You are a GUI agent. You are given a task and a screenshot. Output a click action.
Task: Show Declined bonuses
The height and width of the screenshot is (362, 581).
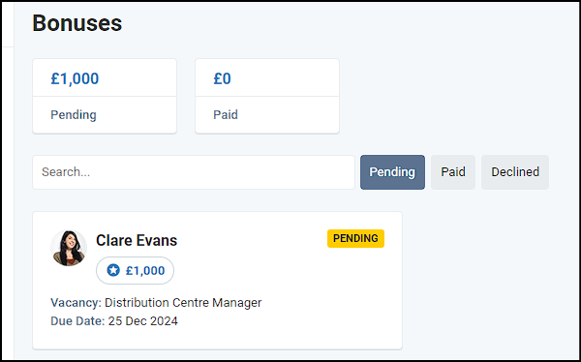[515, 172]
